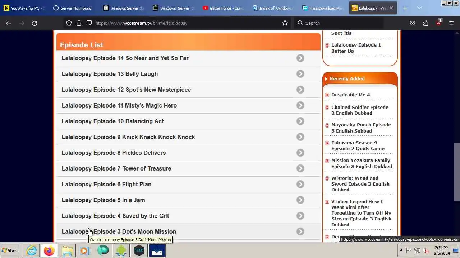Open Episode 3 Dot's Moon Mission

coord(119,231)
